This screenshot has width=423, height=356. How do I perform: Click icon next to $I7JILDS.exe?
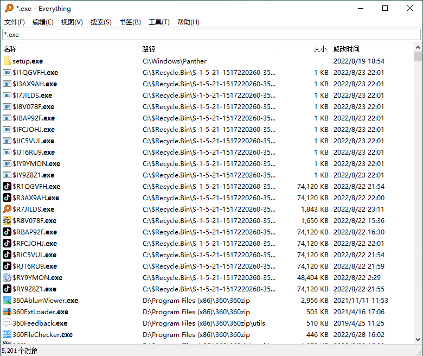point(7,95)
